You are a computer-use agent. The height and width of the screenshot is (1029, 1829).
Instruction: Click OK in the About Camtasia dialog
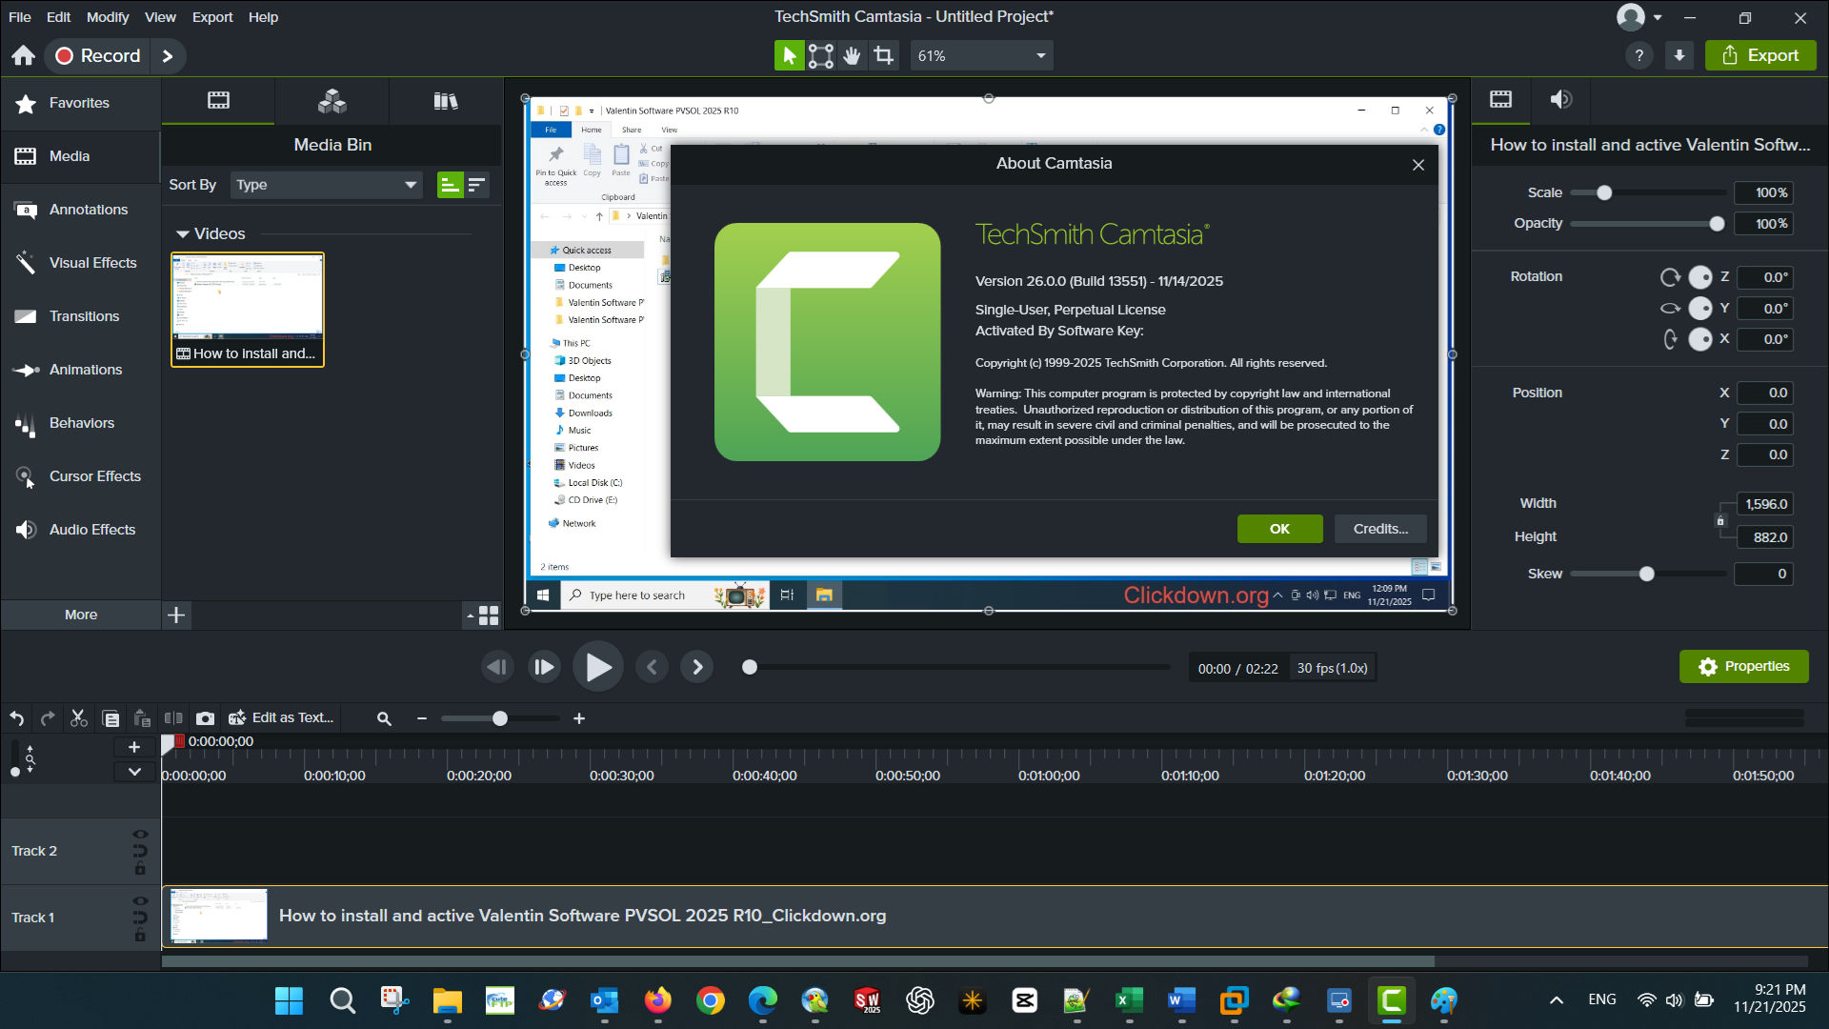pyautogui.click(x=1279, y=529)
